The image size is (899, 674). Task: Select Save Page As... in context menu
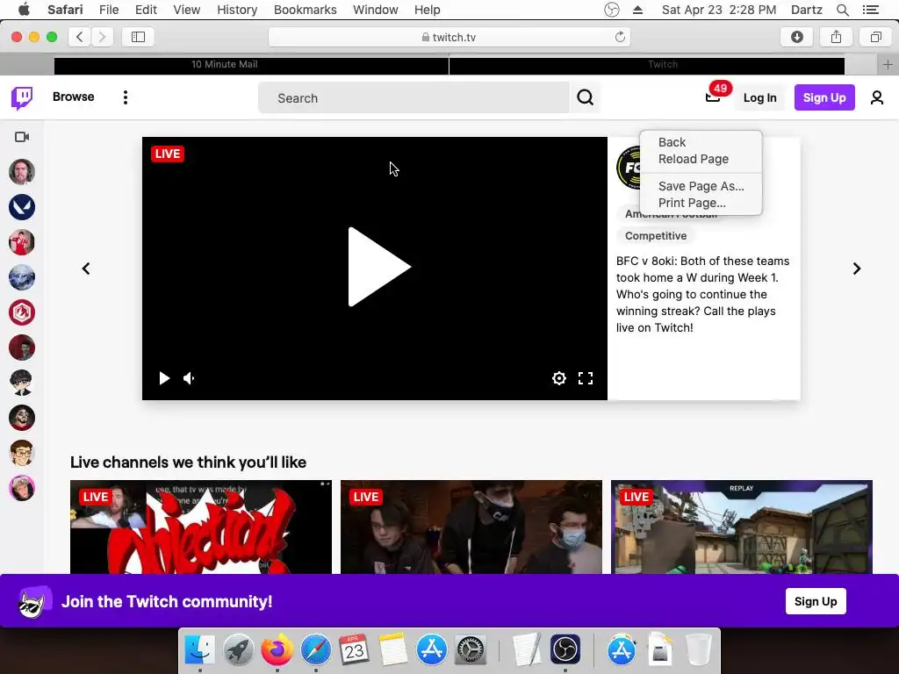[701, 186]
